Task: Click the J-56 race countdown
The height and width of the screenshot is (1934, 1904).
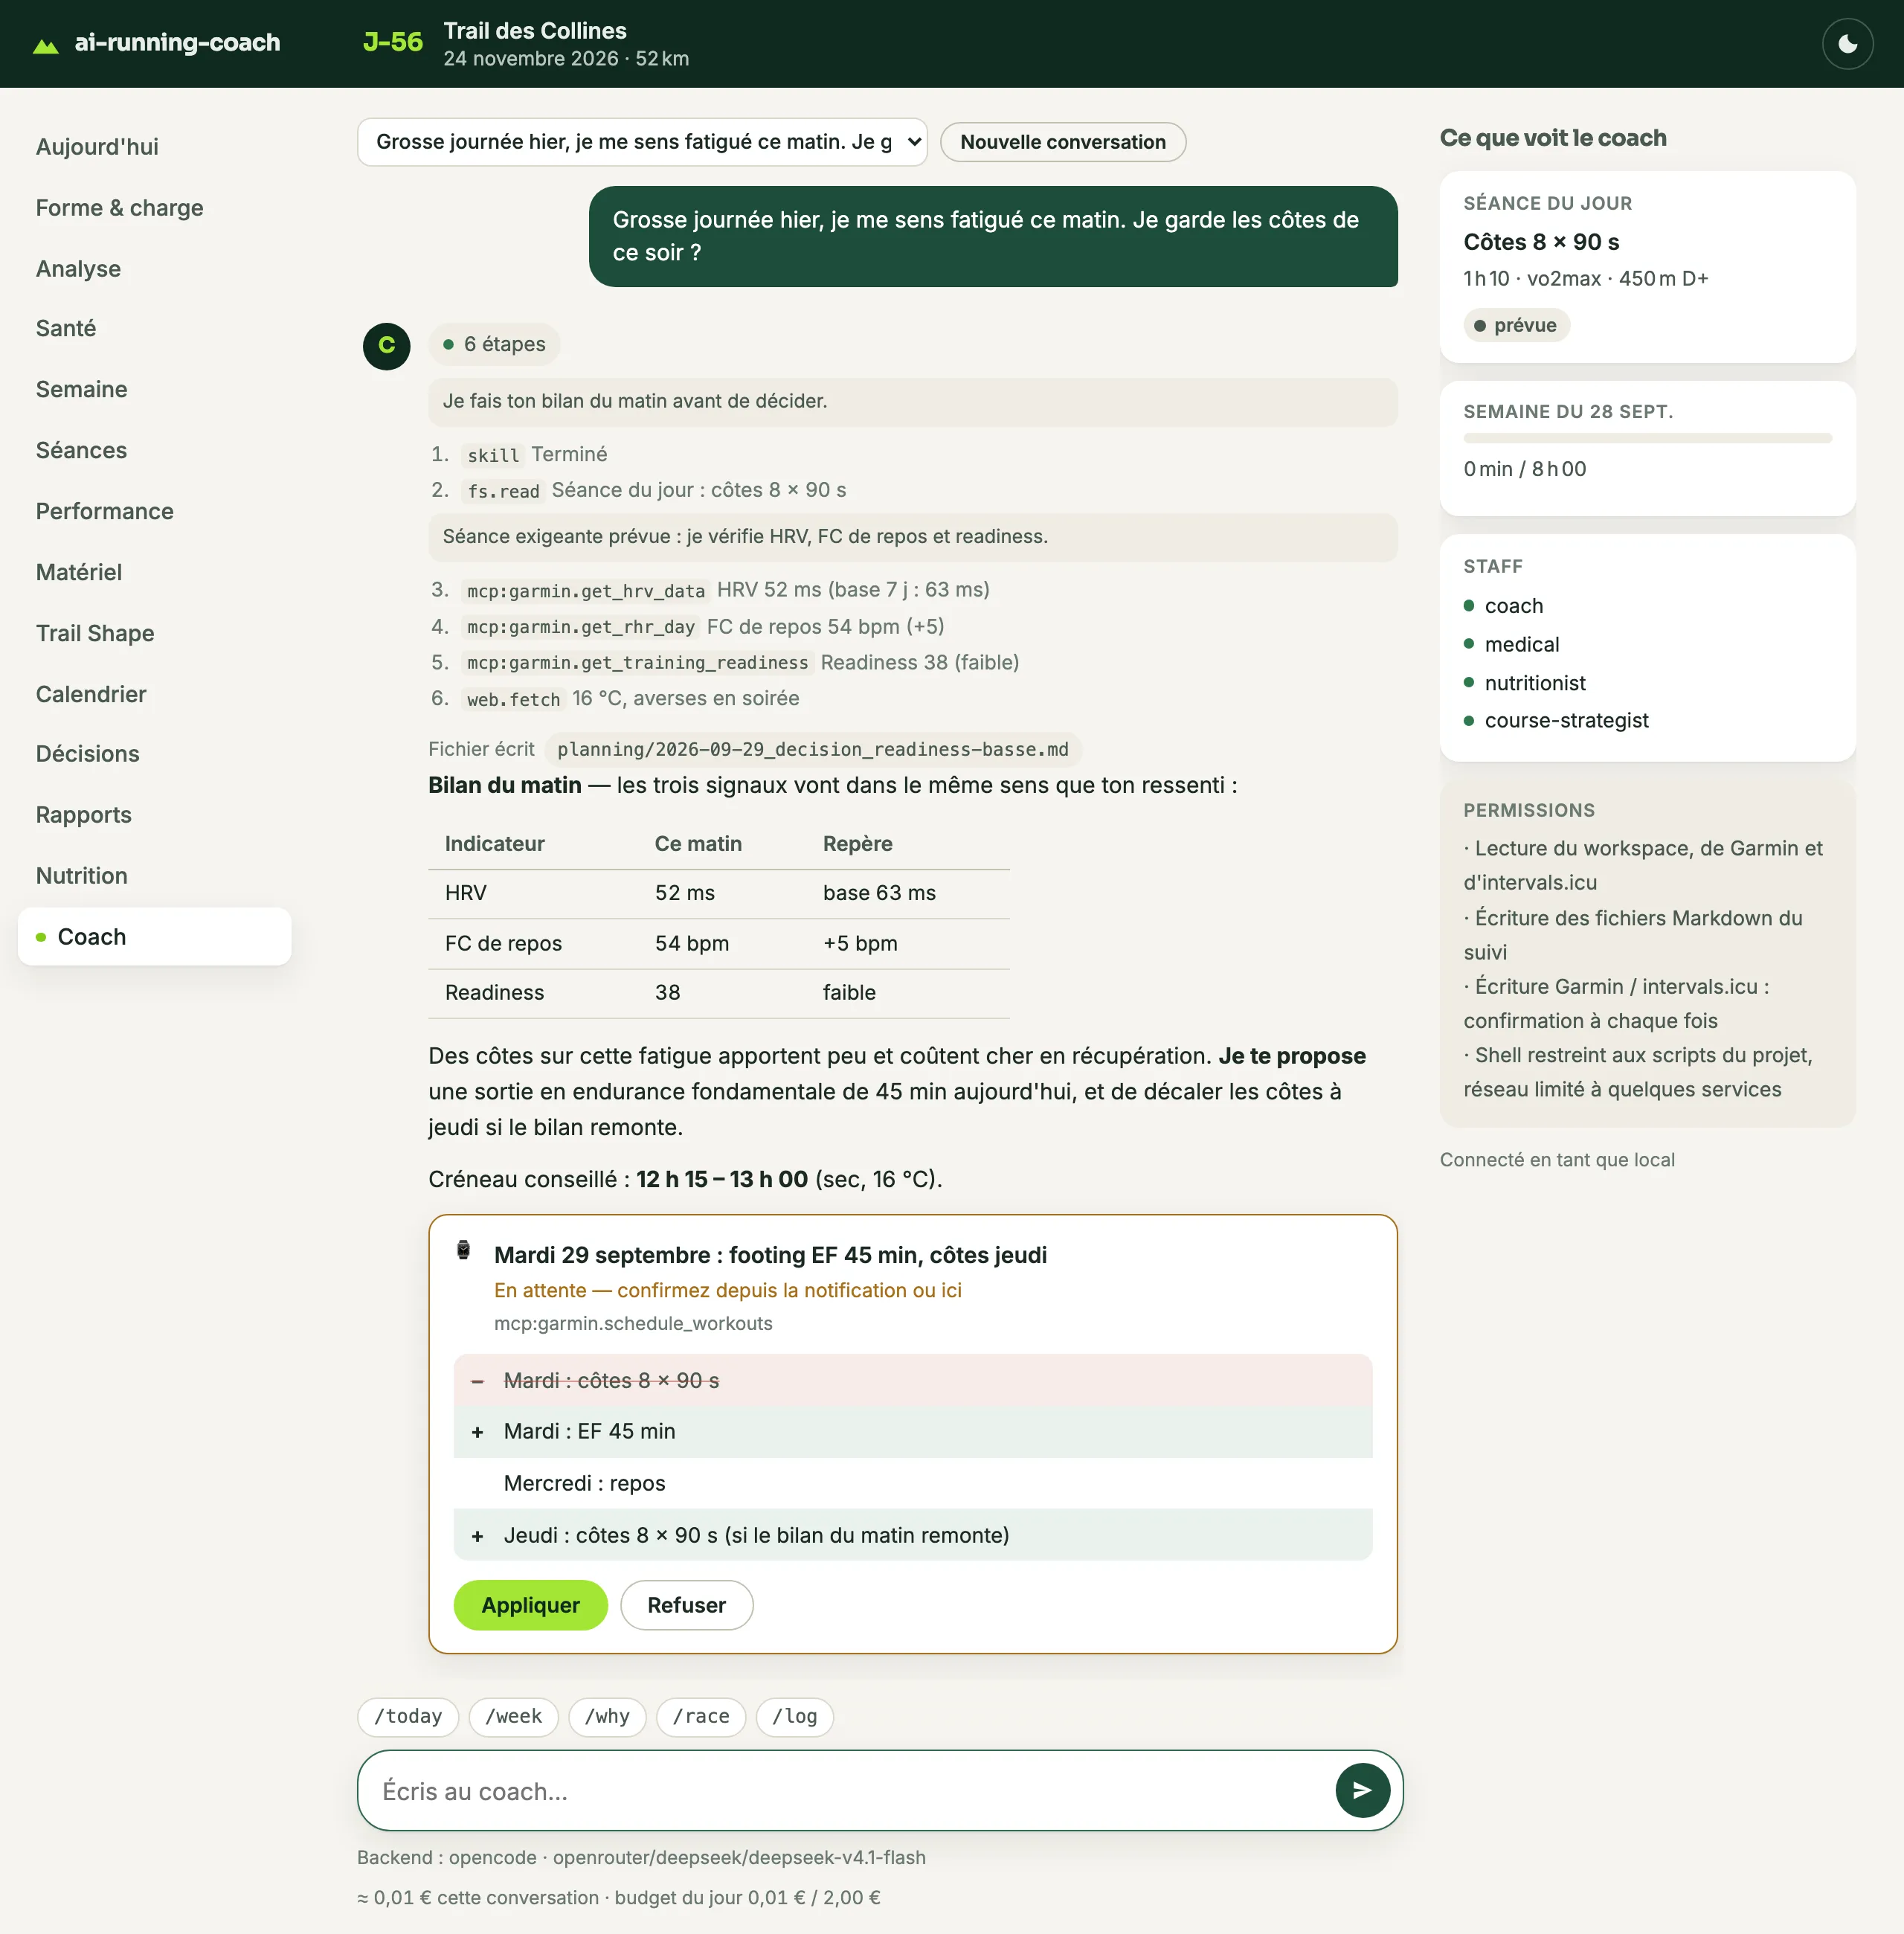Action: [392, 43]
